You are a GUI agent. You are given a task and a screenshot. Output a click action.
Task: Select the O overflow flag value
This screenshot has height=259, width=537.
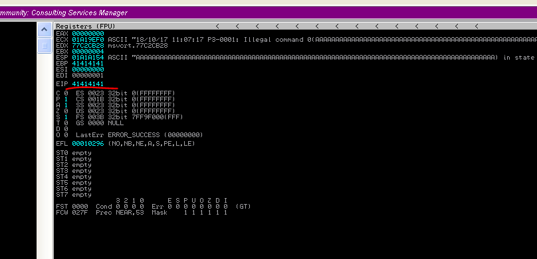[x=66, y=134]
